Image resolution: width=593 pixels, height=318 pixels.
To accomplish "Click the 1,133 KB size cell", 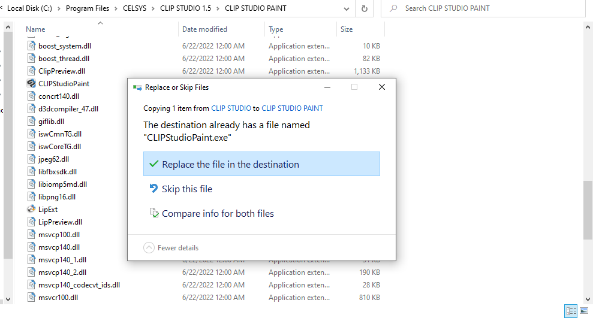I will coord(367,71).
